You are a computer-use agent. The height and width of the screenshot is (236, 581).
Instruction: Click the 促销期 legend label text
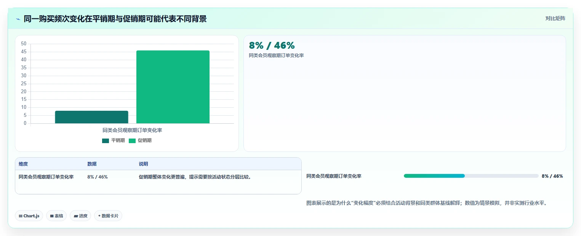pyautogui.click(x=145, y=140)
